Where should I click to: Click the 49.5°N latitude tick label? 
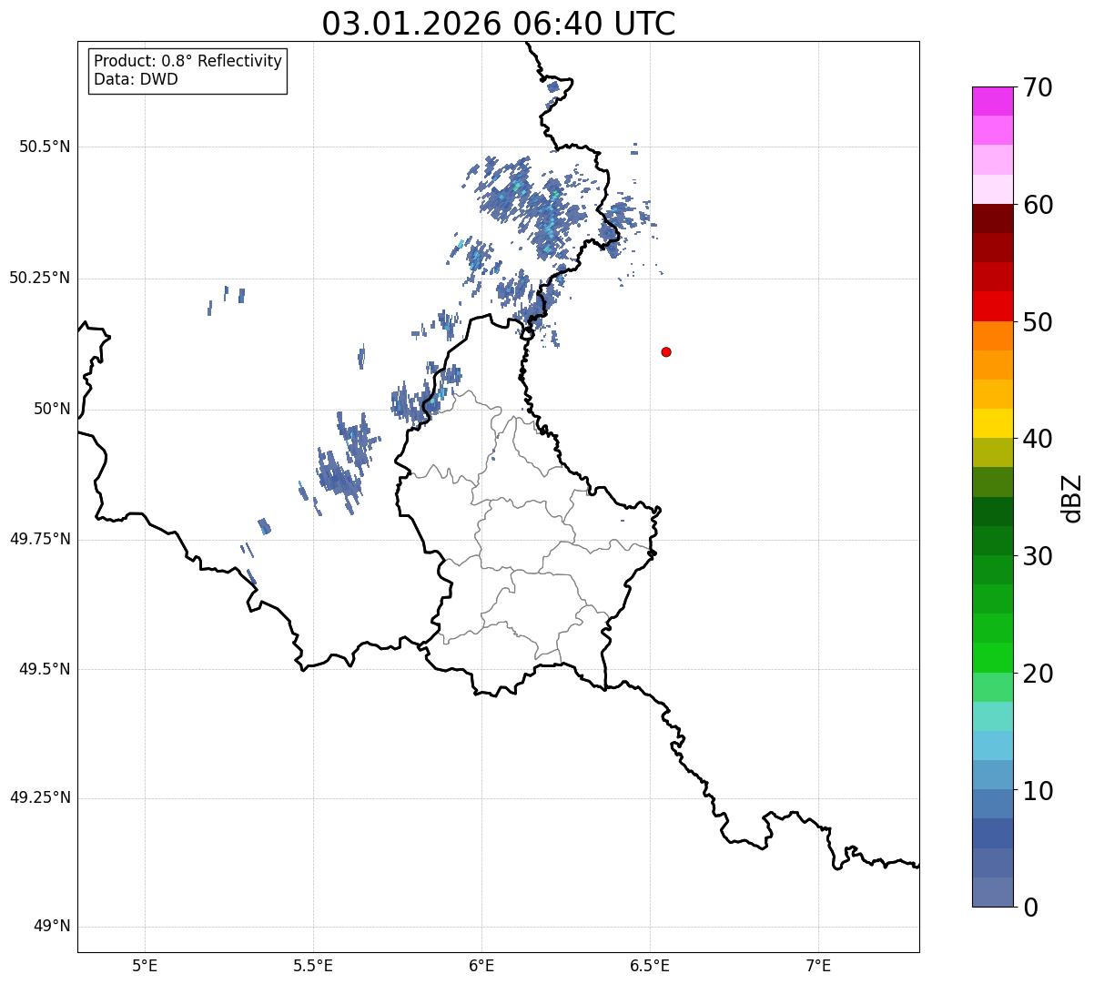click(x=45, y=669)
